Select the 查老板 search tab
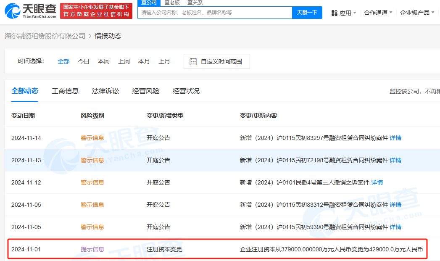 pyautogui.click(x=172, y=3)
